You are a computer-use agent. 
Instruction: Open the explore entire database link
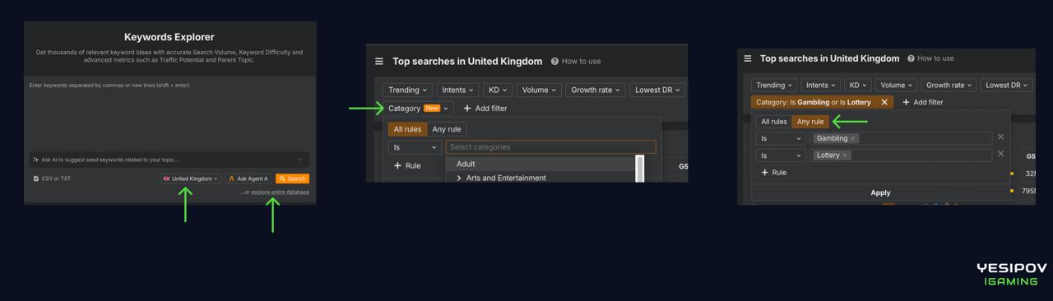281,192
